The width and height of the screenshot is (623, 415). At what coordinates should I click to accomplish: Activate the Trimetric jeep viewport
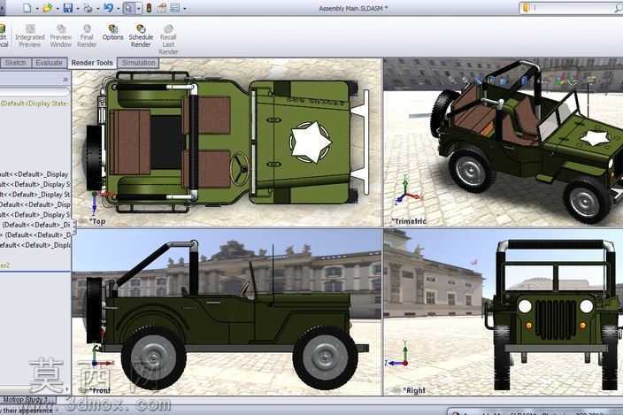pos(503,143)
